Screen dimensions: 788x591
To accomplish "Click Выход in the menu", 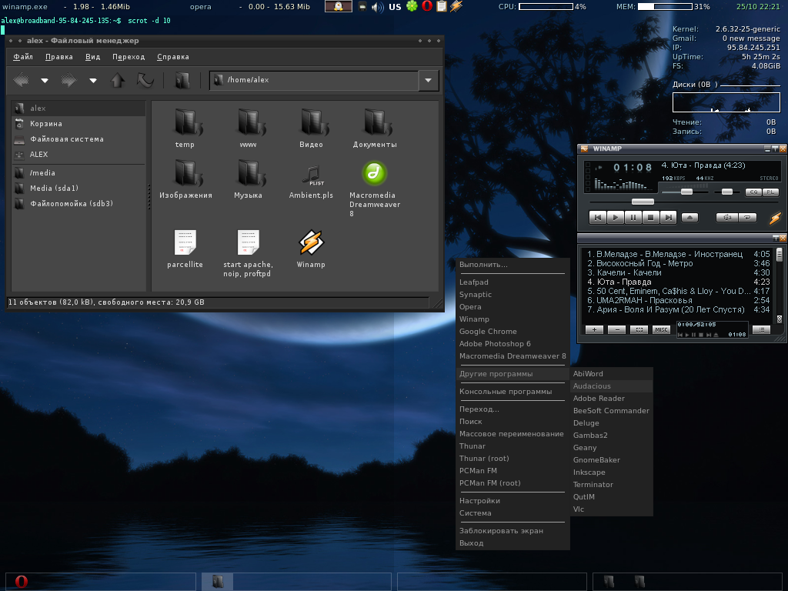I will click(x=512, y=543).
